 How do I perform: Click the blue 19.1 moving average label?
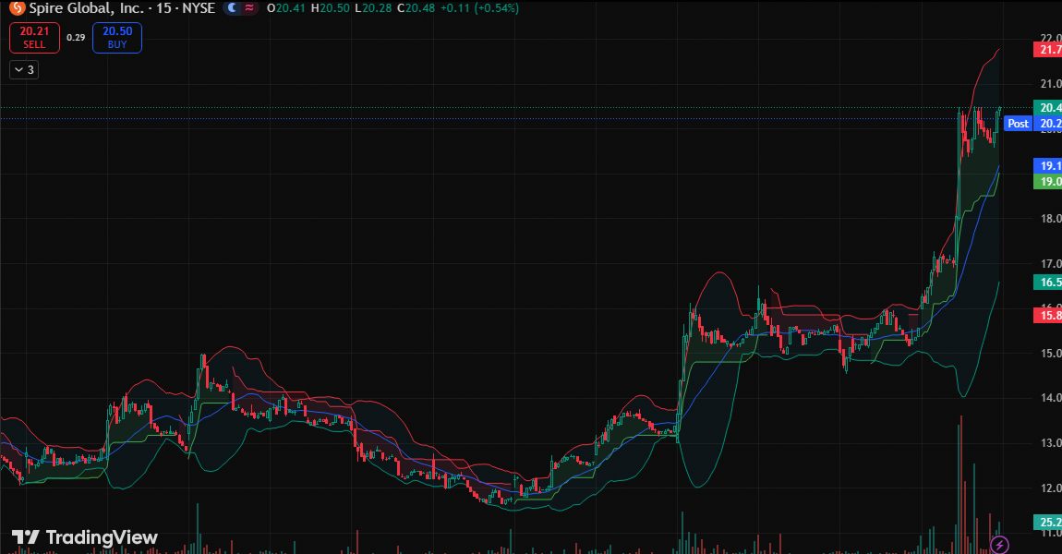click(x=1048, y=166)
